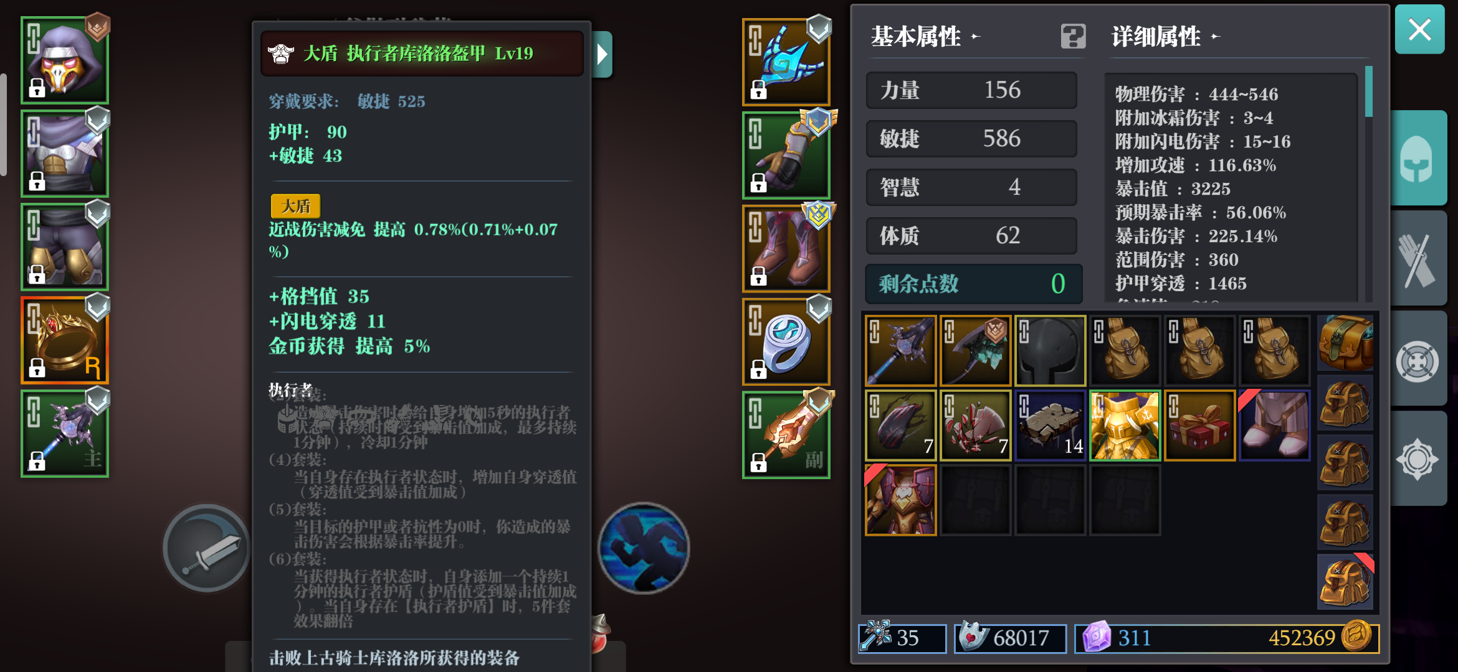Select the equipped boots slot

tap(786, 248)
